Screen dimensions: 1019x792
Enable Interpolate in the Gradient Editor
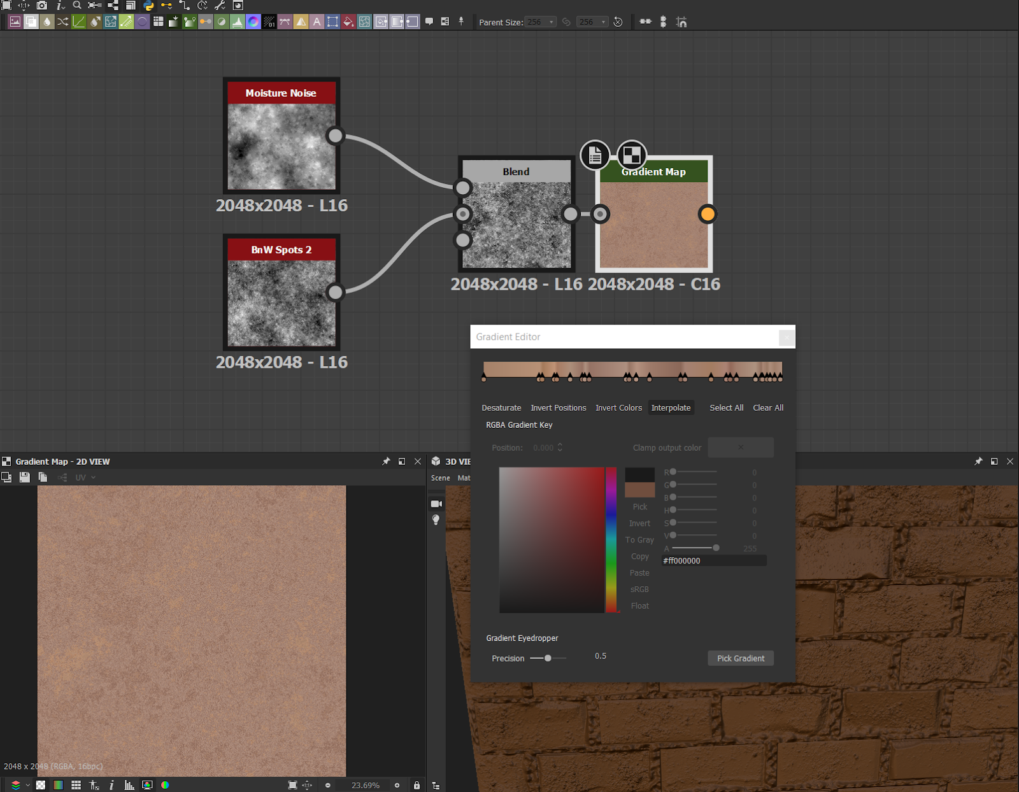click(x=671, y=407)
